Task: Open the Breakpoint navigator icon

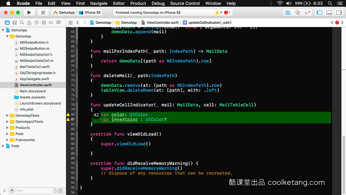Action: tap(51, 23)
